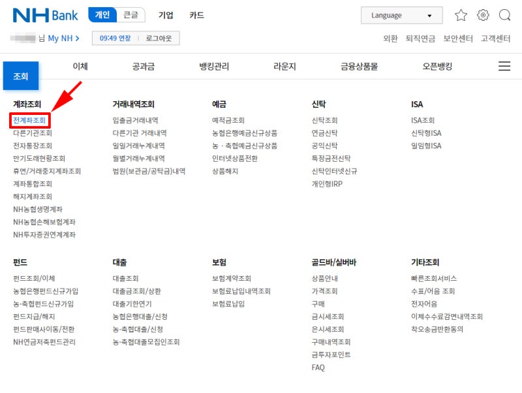Open 금시세조회 link
The height and width of the screenshot is (393, 522).
328,317
